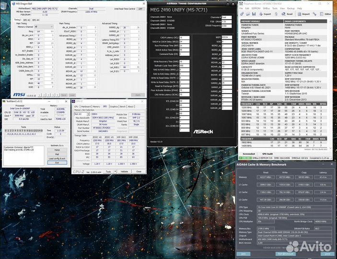This screenshot has width=337, height=259.
Task: Click the MSI Dragon Ball title icon
Action: (x=14, y=4)
